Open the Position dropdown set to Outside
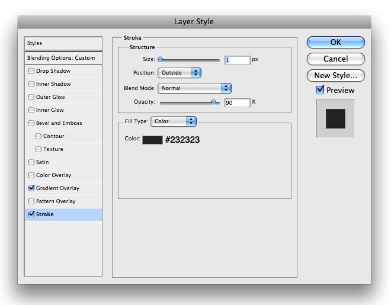Image resolution: width=391 pixels, height=305 pixels. click(x=180, y=73)
